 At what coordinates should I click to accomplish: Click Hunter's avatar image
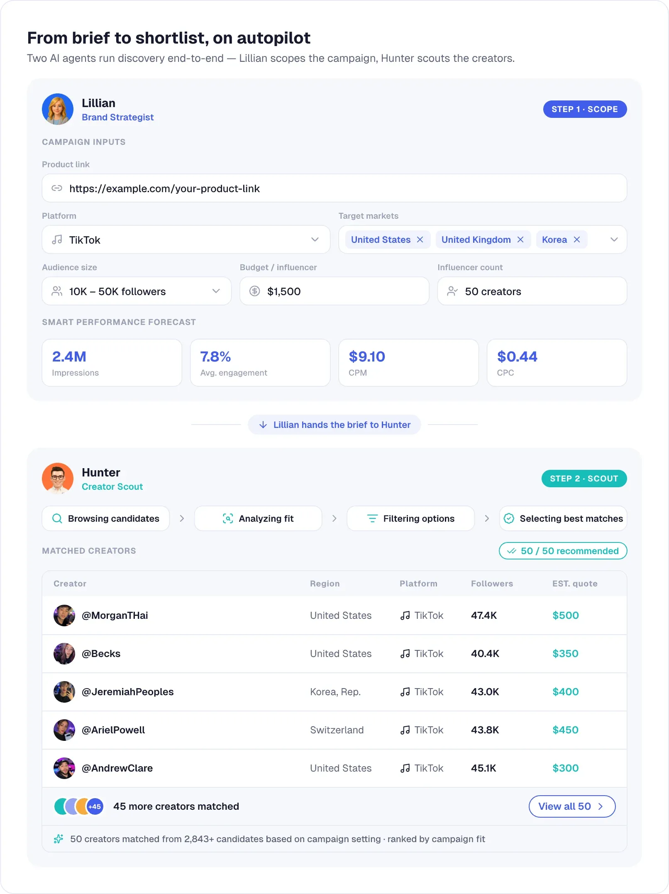tap(58, 479)
